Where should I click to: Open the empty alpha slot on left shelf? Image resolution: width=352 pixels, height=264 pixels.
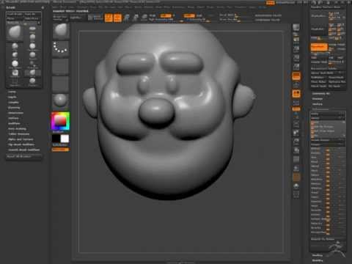61,66
